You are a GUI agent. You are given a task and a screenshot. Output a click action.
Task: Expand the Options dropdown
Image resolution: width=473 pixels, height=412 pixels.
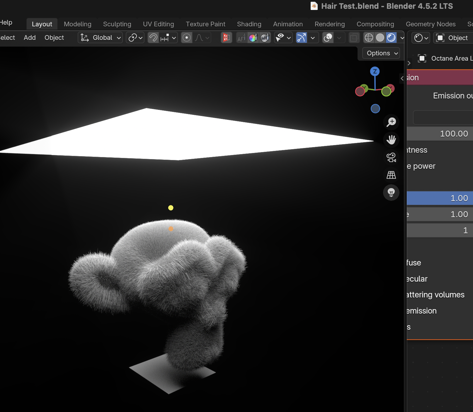pyautogui.click(x=381, y=53)
